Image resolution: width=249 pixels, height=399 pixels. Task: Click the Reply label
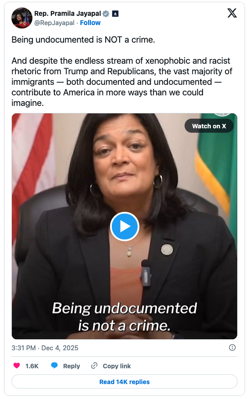tap(71, 366)
